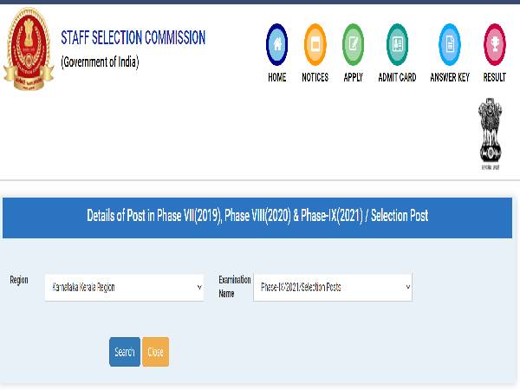Click the Search button
520x390 pixels.
tap(125, 352)
